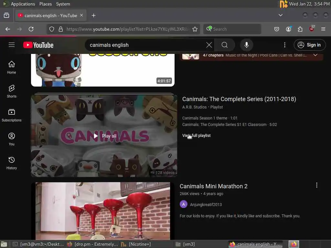Bookmark this page with star icon
This screenshot has width=331, height=248.
(195, 29)
